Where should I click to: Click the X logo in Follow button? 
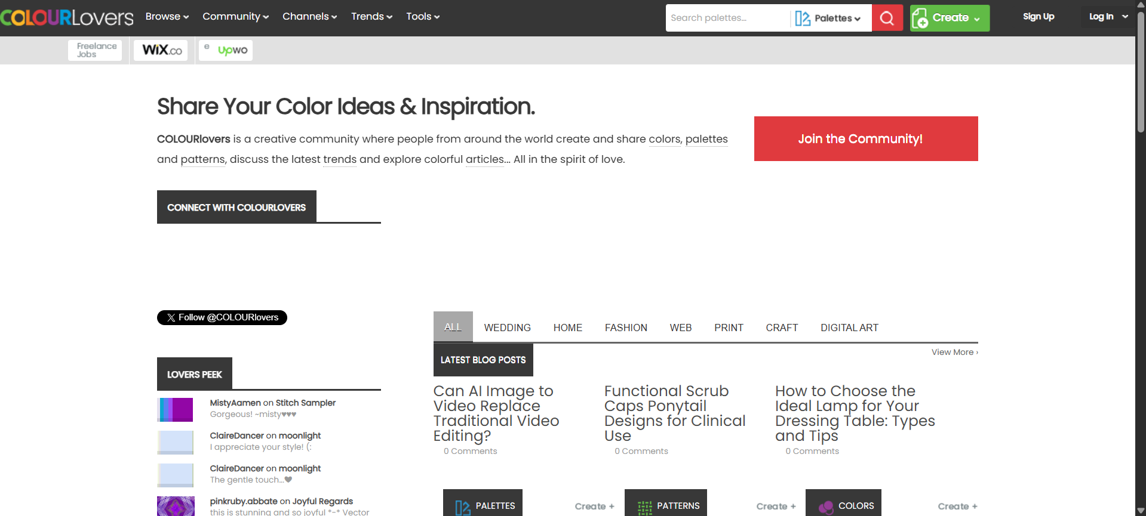[x=171, y=318]
